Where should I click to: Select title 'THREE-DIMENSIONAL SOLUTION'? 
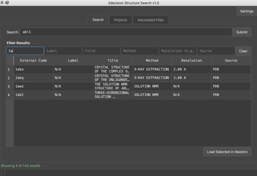click(x=113, y=95)
